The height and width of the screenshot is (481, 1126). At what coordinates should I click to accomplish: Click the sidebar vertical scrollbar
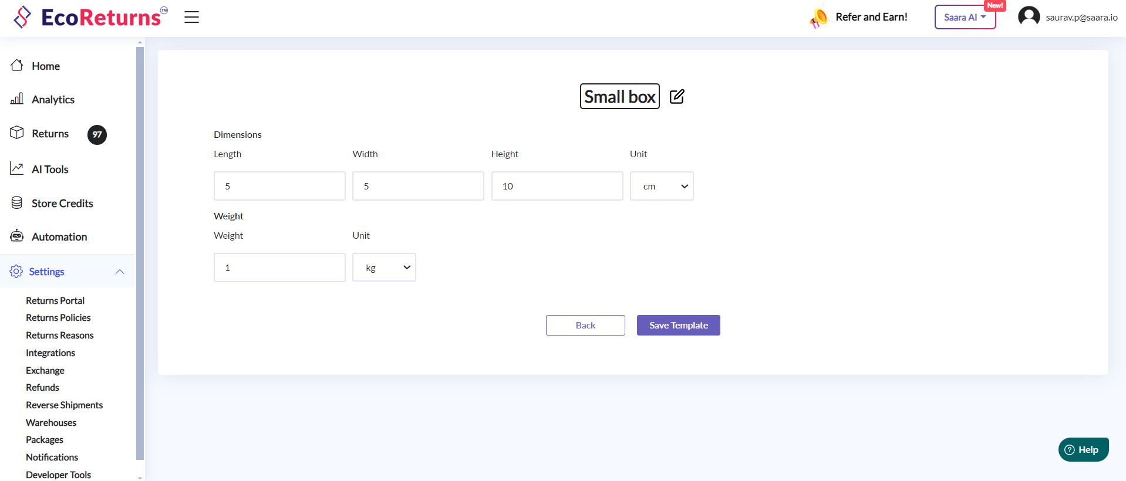coord(140,252)
